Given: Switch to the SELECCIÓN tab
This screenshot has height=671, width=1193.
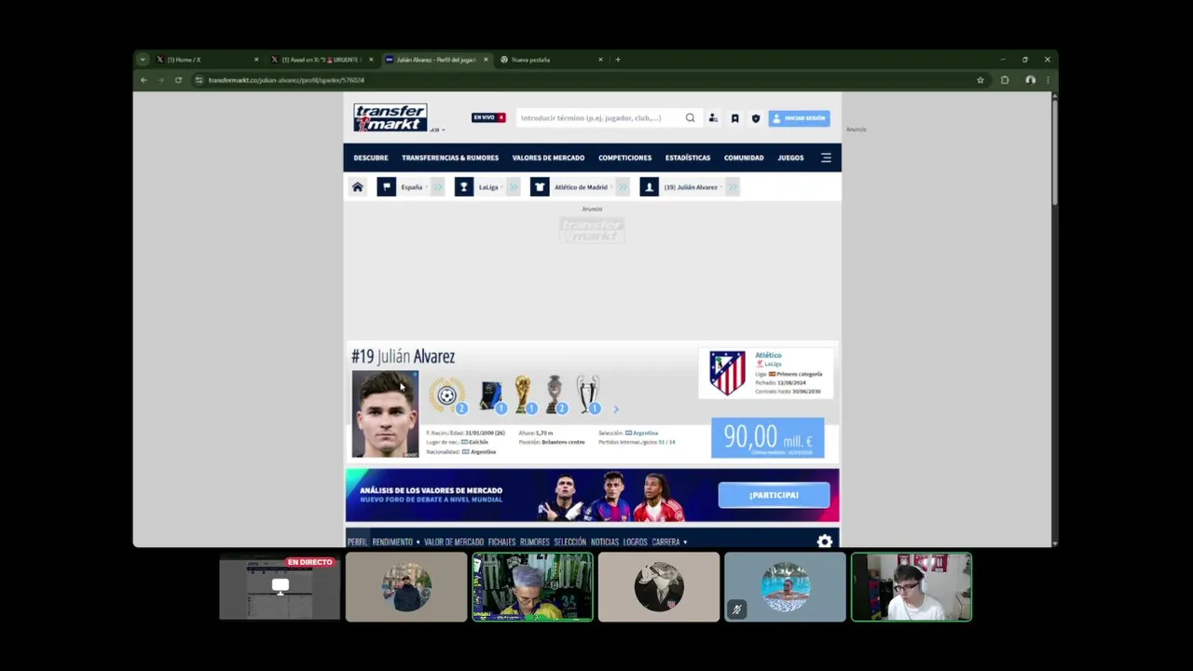Looking at the screenshot, I should (x=569, y=542).
